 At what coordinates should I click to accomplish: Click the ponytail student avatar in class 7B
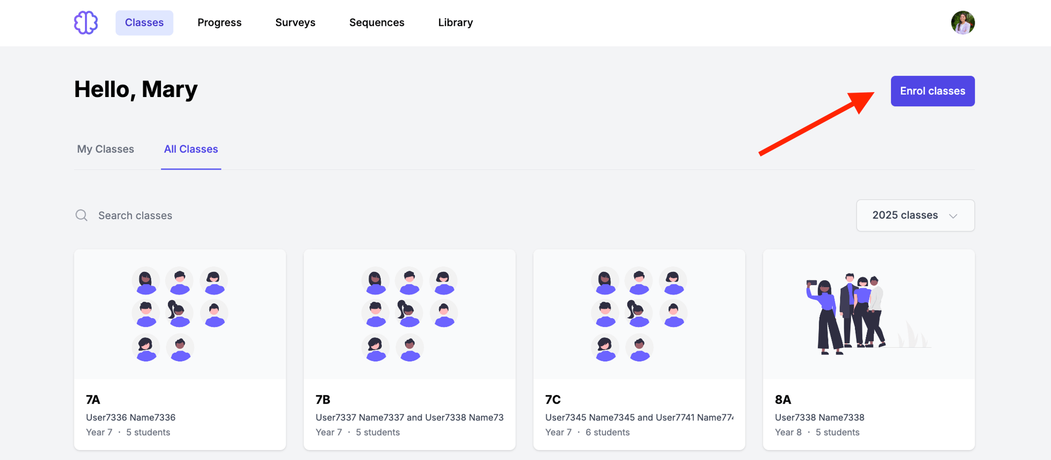(409, 313)
